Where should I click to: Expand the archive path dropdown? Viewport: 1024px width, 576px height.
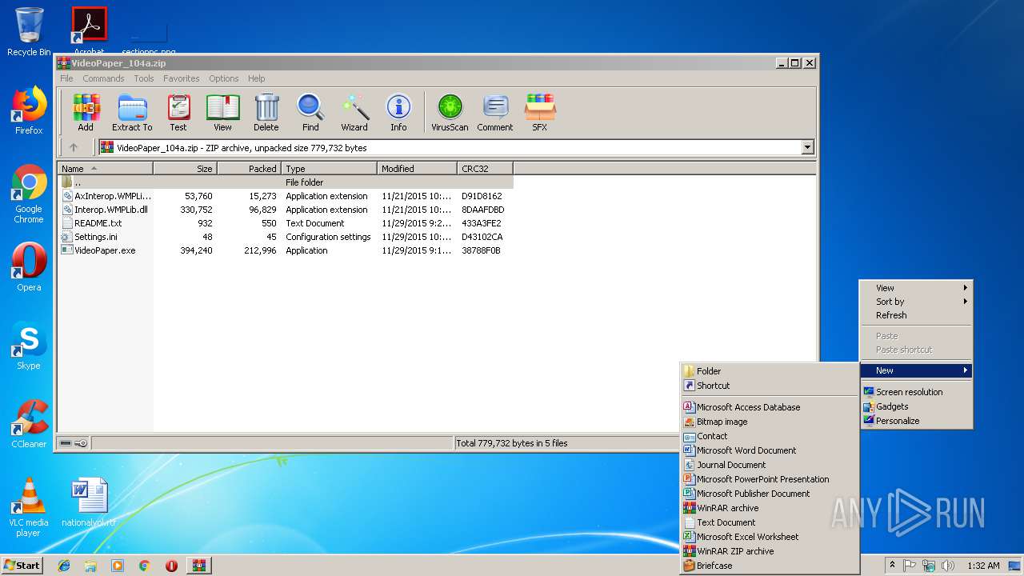[x=807, y=147]
